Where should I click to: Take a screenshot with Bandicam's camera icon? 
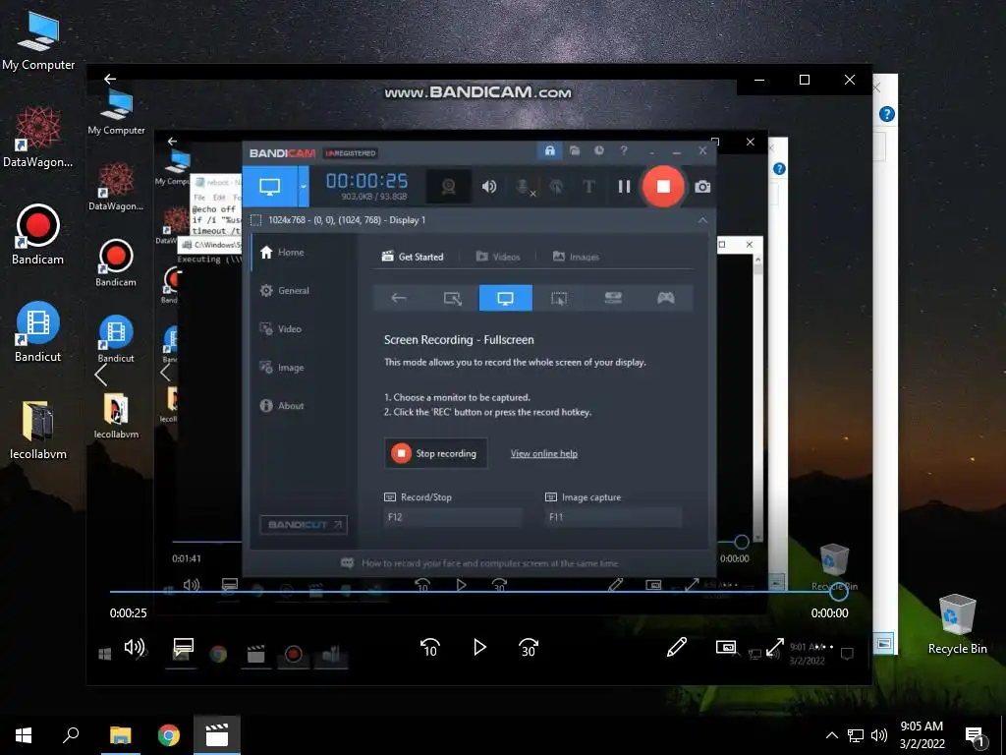[x=702, y=187]
